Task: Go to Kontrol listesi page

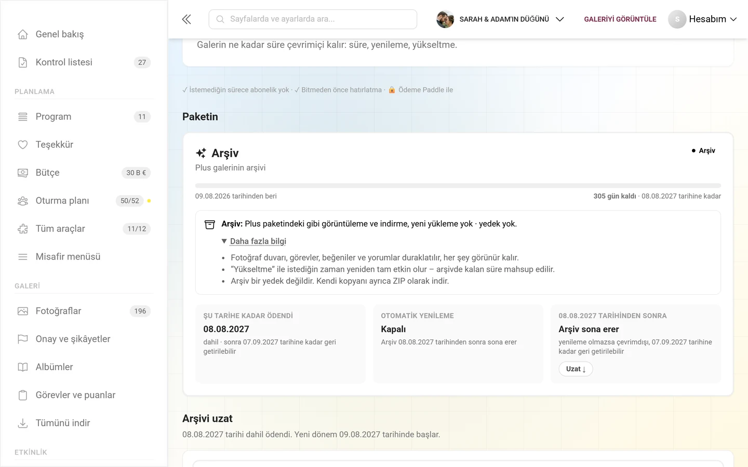Action: click(84, 62)
